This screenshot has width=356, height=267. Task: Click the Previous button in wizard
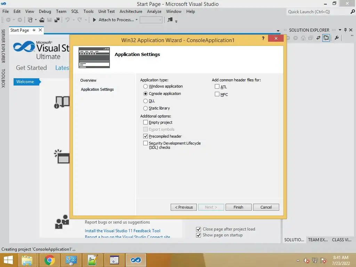184,207
